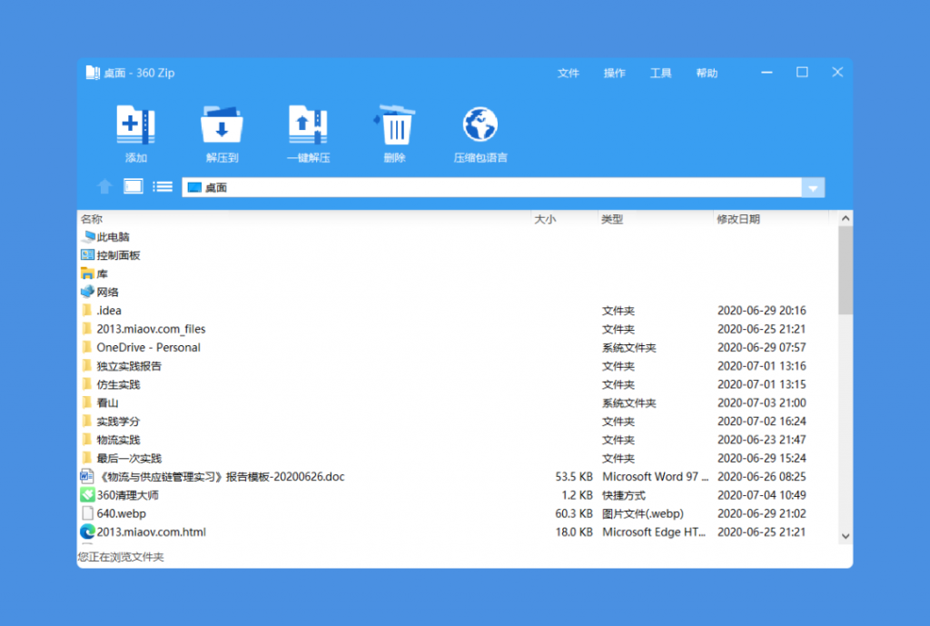Select the 控制面板 control panel icon
Image resolution: width=930 pixels, height=626 pixels.
88,255
